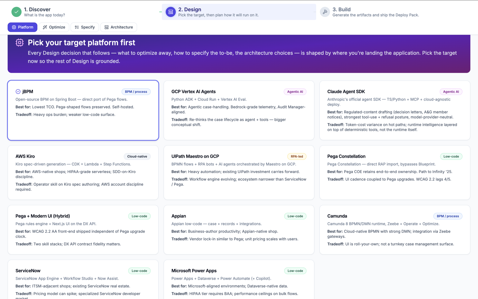Click the Build step wrench icon

click(x=325, y=12)
